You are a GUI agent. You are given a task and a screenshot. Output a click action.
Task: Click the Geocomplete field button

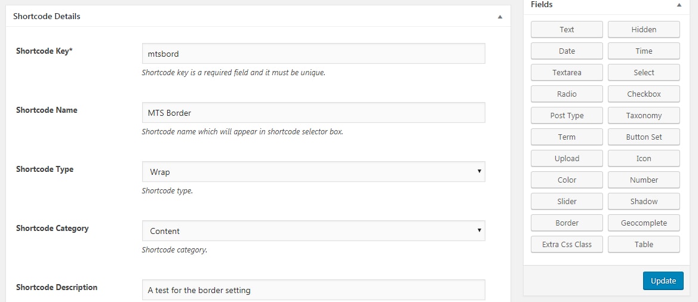click(644, 223)
